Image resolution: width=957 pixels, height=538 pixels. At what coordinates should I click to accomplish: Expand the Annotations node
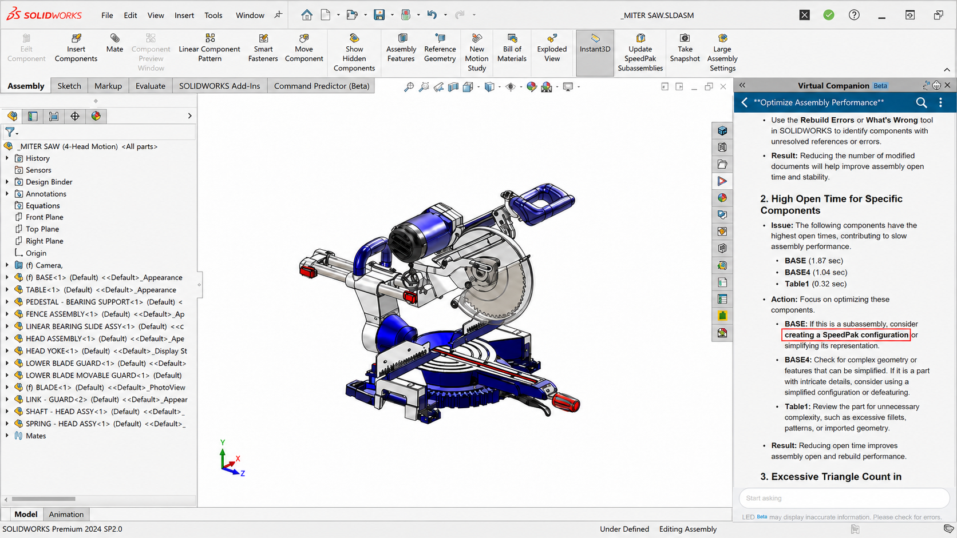pos(7,194)
